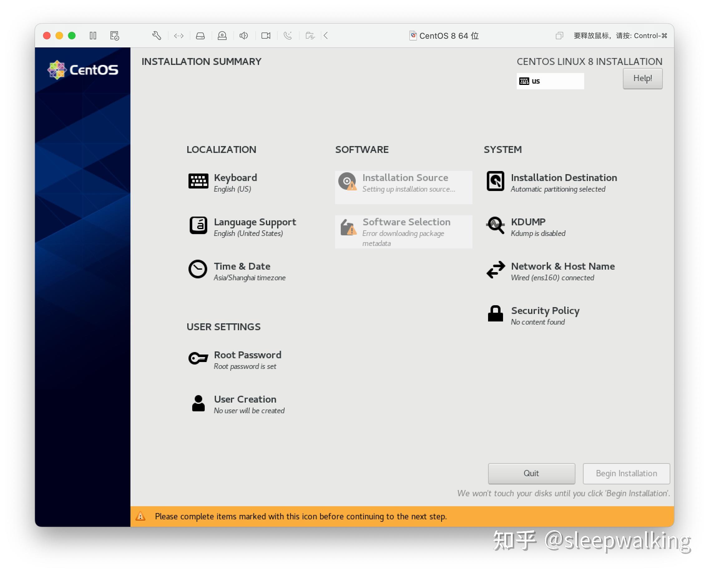Click 'Wired (ens160) connected' status text

tap(552, 277)
